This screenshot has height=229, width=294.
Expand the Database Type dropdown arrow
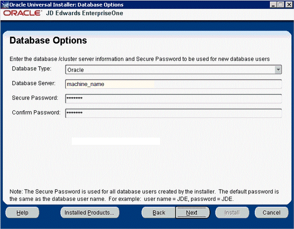pyautogui.click(x=278, y=70)
